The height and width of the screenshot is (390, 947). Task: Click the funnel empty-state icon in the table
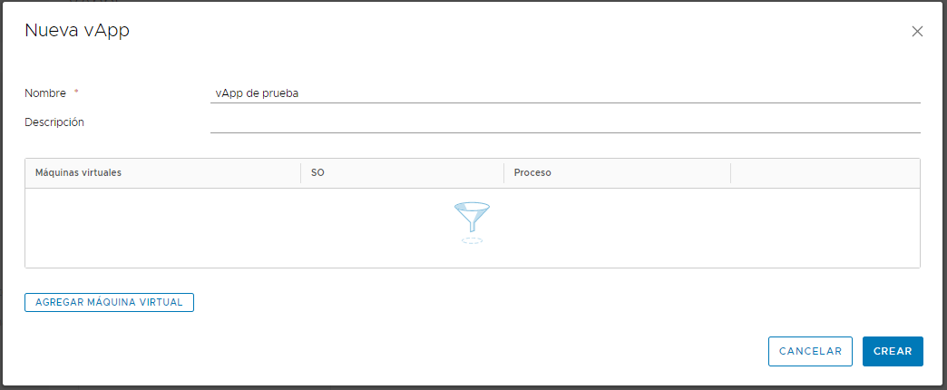click(x=472, y=218)
